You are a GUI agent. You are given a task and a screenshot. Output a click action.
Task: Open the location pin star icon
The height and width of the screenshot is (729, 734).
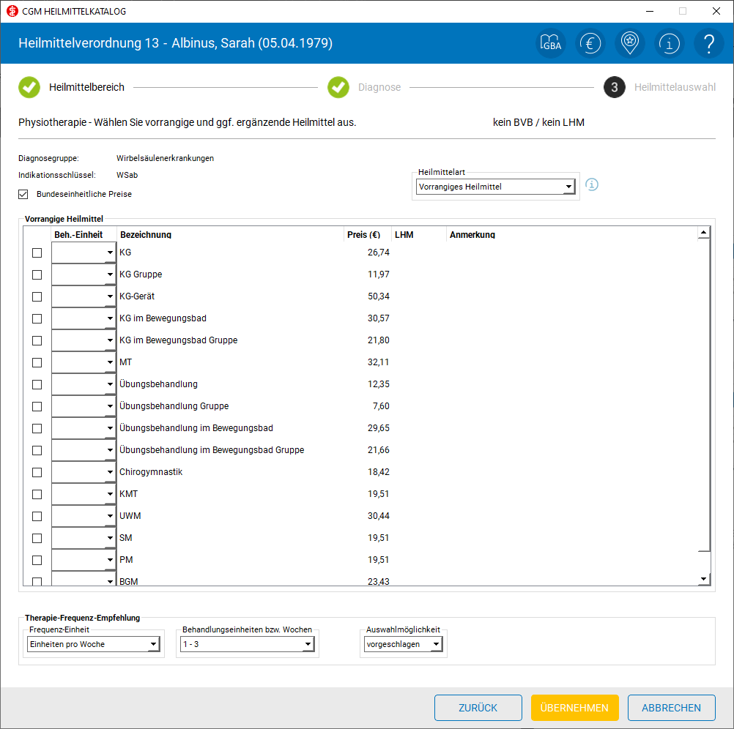point(629,43)
